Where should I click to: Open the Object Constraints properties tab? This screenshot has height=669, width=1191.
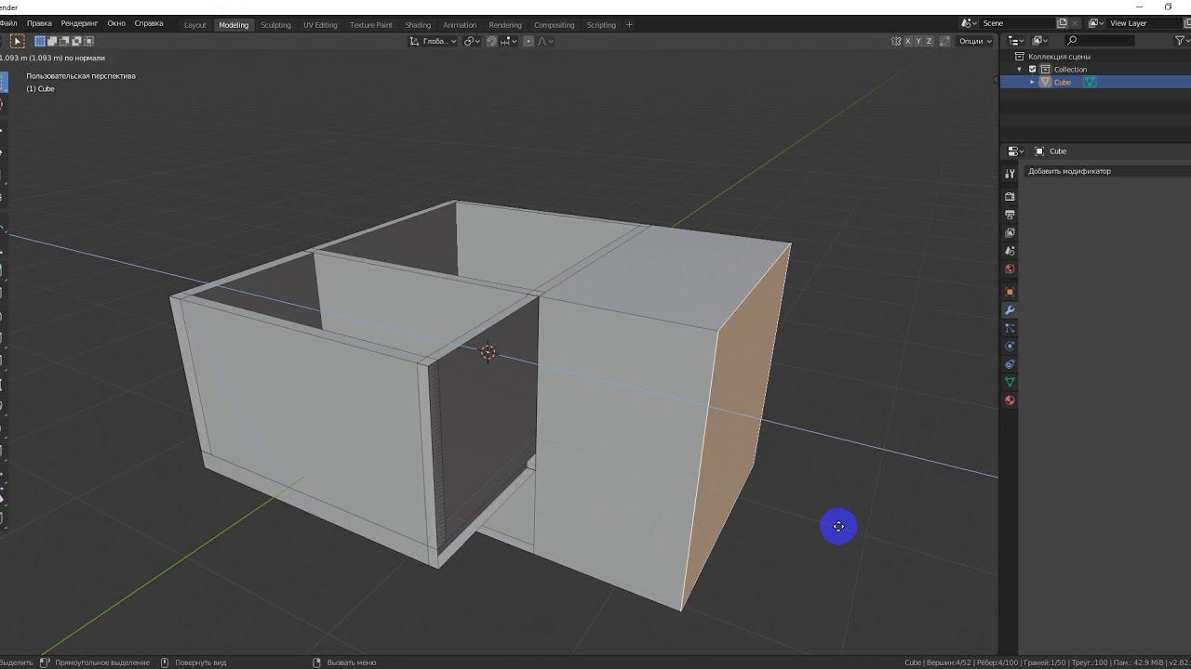[x=1010, y=364]
